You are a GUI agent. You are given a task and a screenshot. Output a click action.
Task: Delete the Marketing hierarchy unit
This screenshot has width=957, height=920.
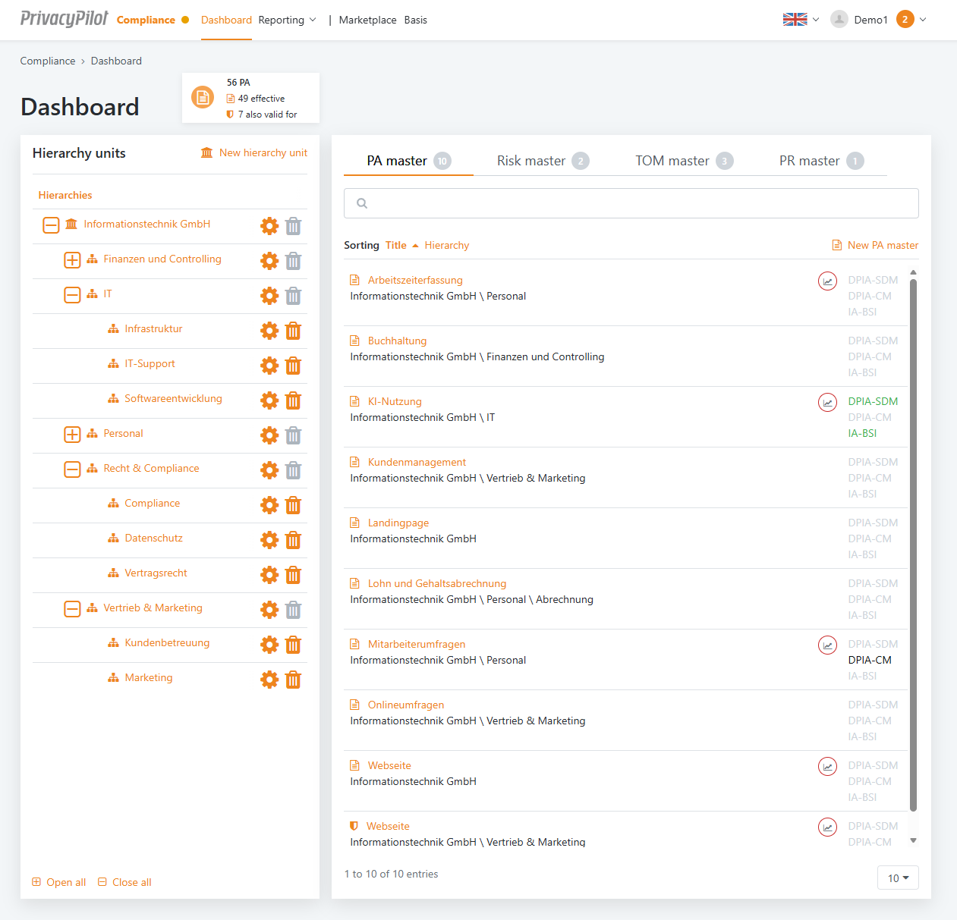tap(293, 680)
